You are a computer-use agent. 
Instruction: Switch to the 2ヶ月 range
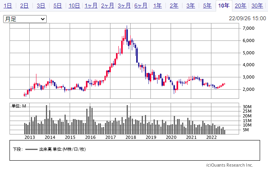pos(107,6)
